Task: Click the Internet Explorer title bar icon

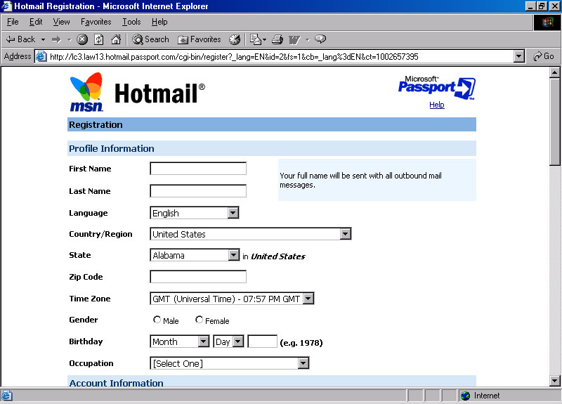Action: tap(7, 6)
